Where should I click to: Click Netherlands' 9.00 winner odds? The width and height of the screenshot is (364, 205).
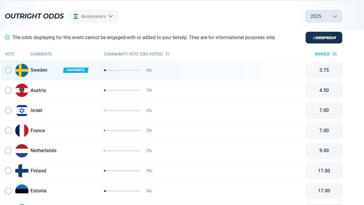pos(324,151)
